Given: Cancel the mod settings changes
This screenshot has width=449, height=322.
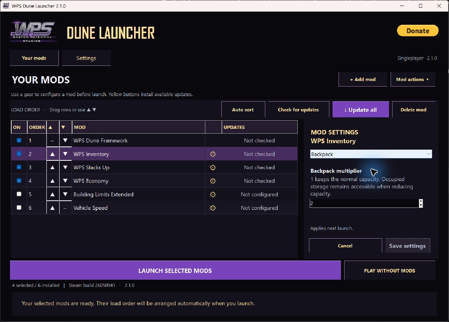Looking at the screenshot, I should [345, 246].
